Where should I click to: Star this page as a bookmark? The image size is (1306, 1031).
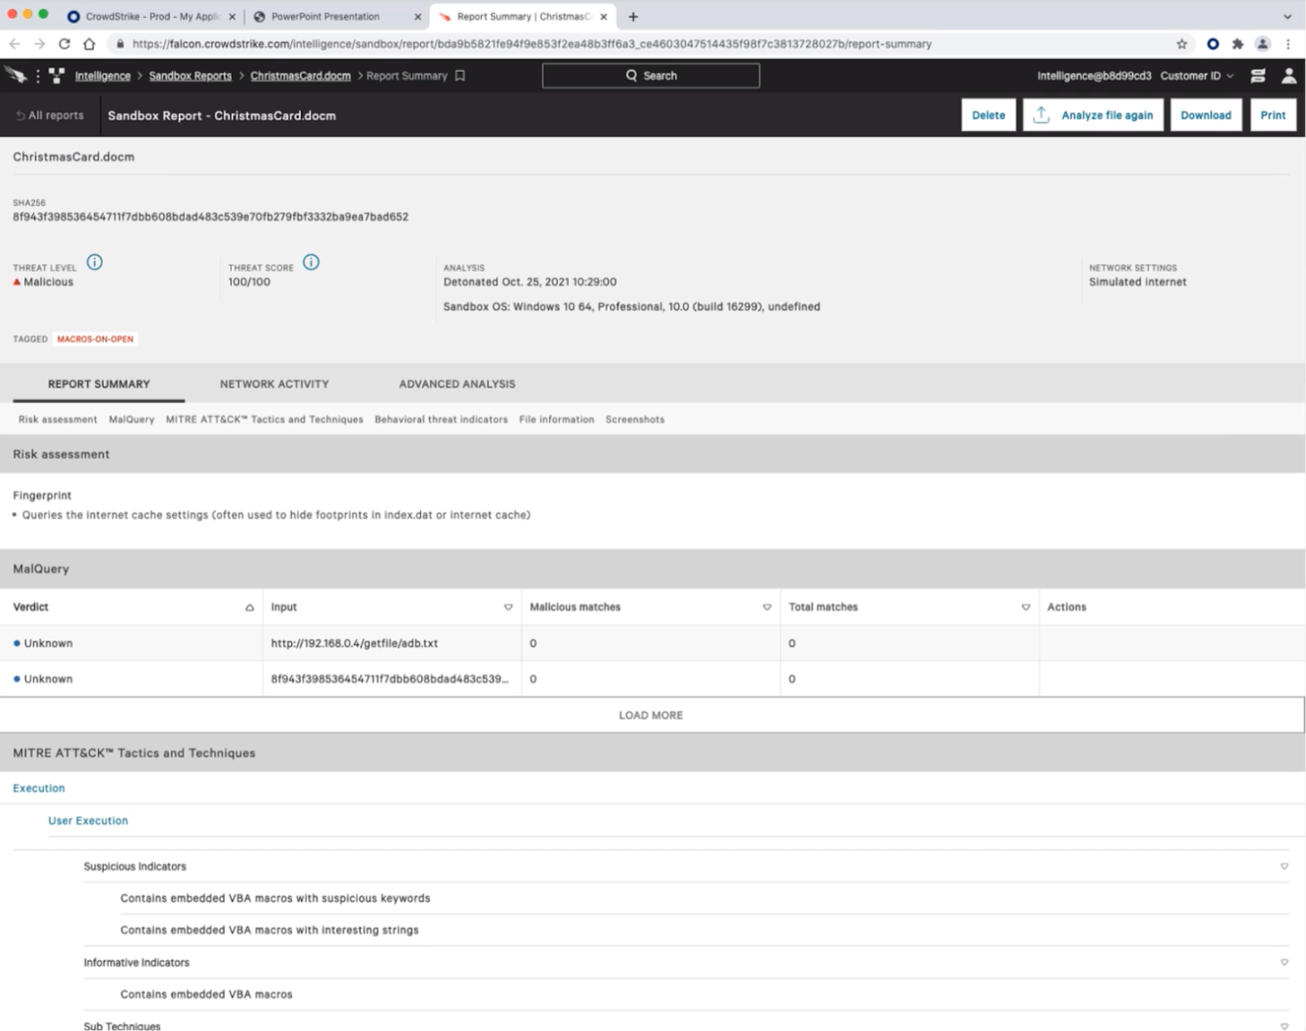pos(1181,44)
